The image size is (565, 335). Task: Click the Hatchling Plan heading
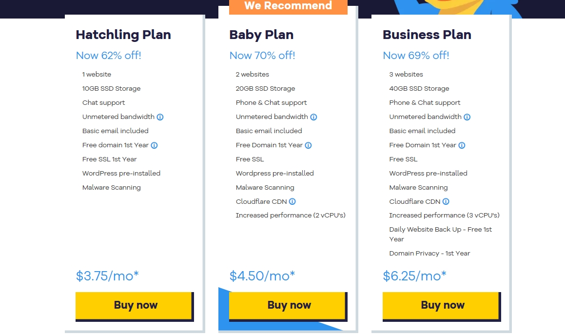pos(123,35)
